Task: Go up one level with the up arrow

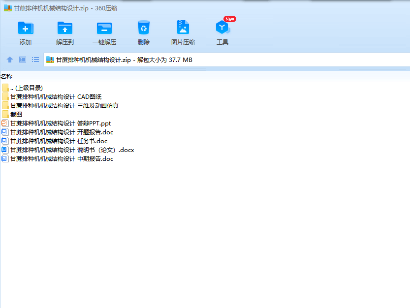Action: (10, 60)
